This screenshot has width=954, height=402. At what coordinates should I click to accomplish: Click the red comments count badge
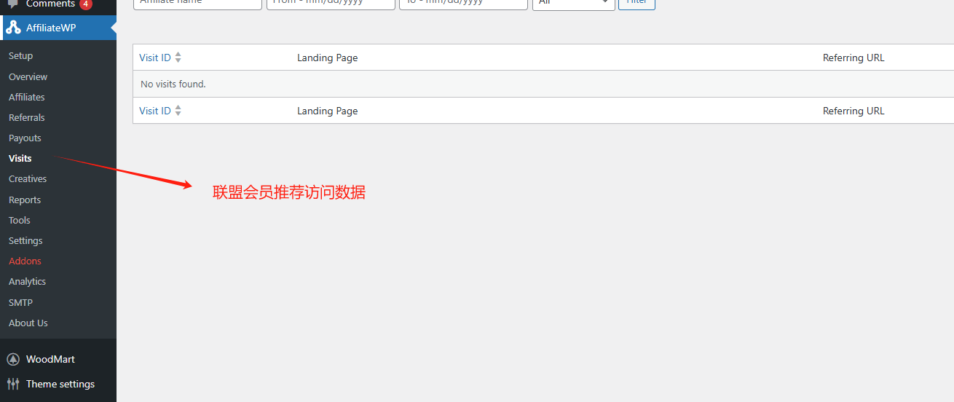pyautogui.click(x=86, y=4)
